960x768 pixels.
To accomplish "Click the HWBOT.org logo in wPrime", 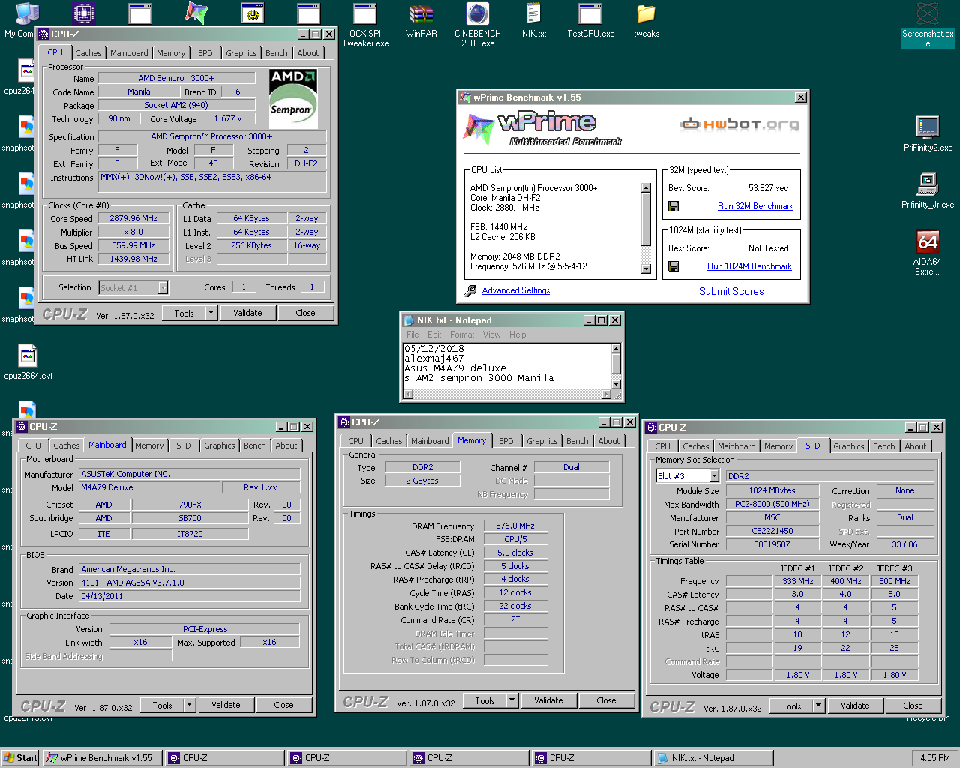I will coord(739,124).
